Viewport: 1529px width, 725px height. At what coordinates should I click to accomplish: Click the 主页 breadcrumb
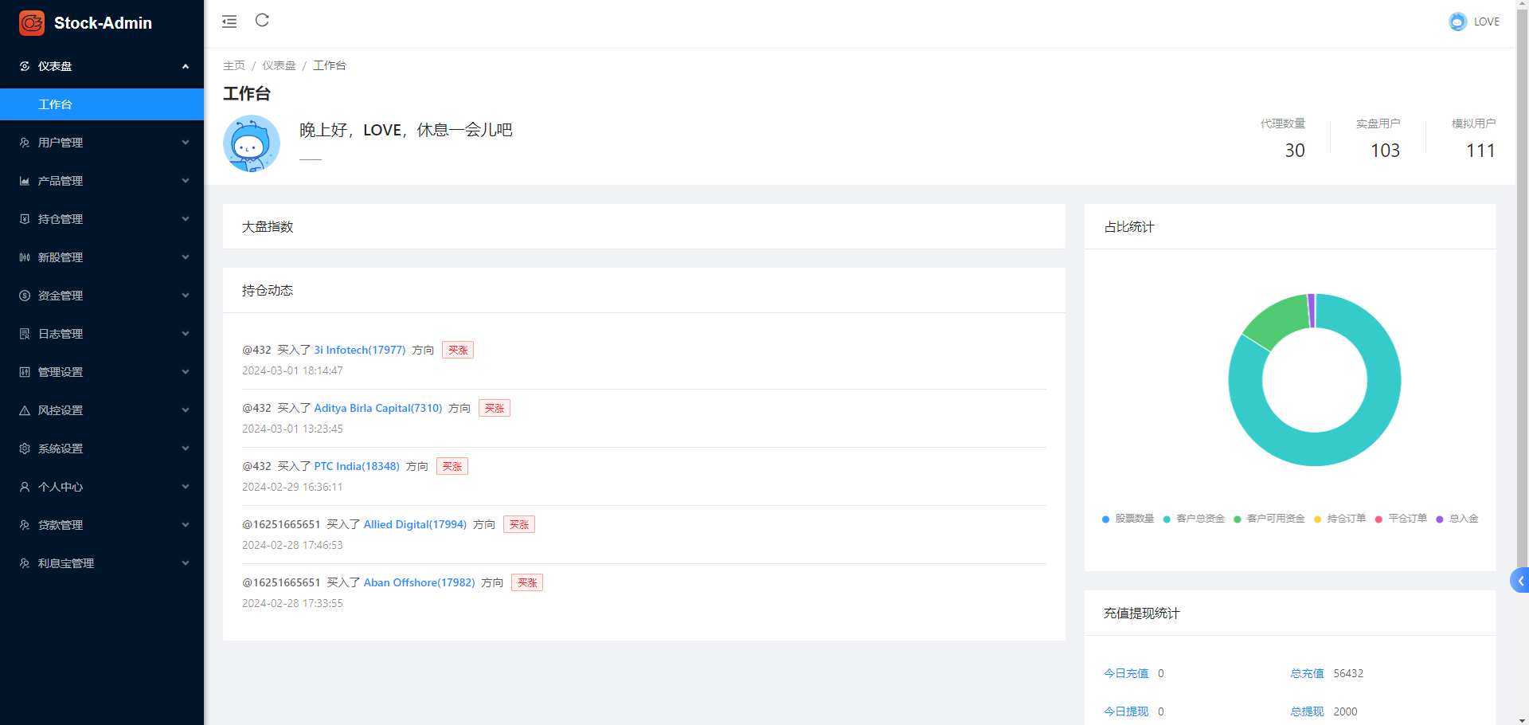[x=234, y=65]
